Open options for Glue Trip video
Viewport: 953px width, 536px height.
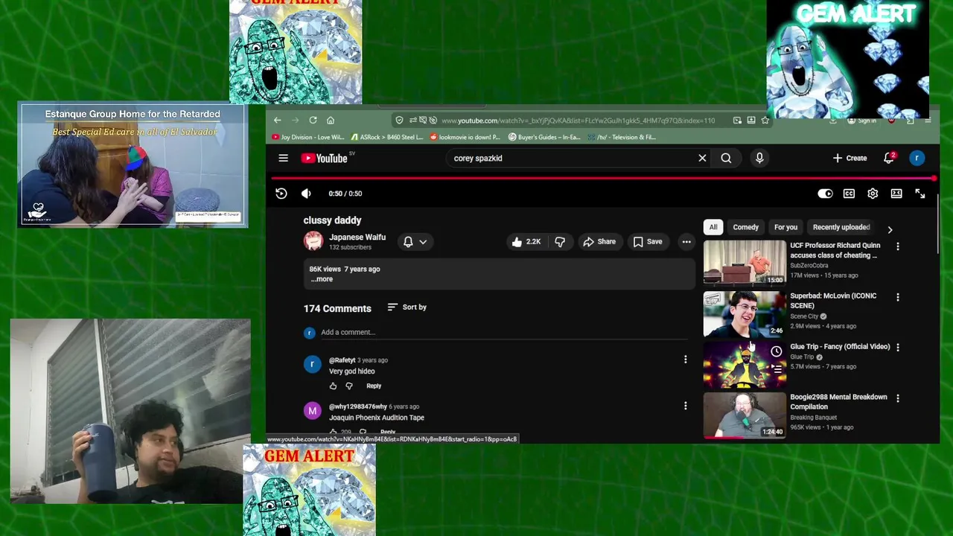[x=898, y=348]
